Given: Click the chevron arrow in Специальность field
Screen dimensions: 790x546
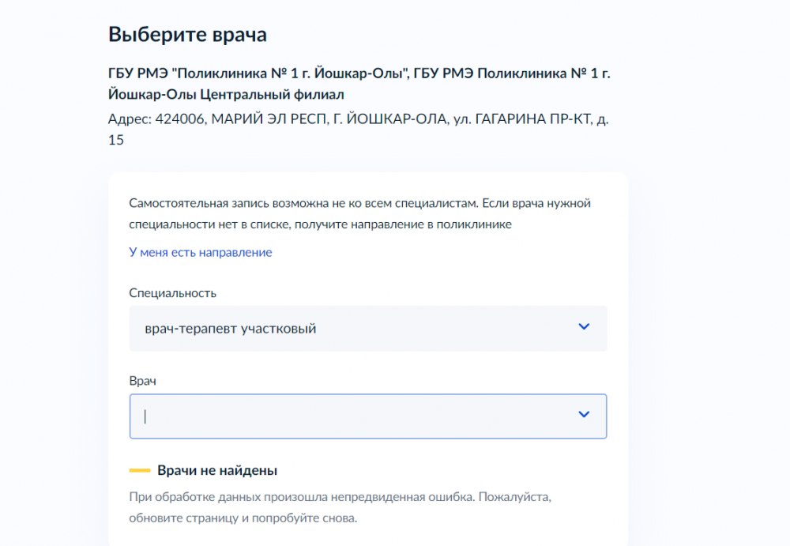Looking at the screenshot, I should pyautogui.click(x=584, y=327).
